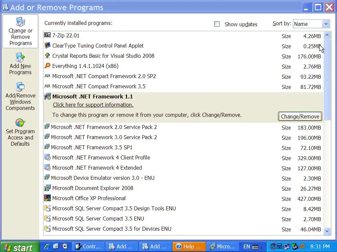This screenshot has height=252, width=337.
Task: Click the Change/Remove button
Action: tap(300, 116)
